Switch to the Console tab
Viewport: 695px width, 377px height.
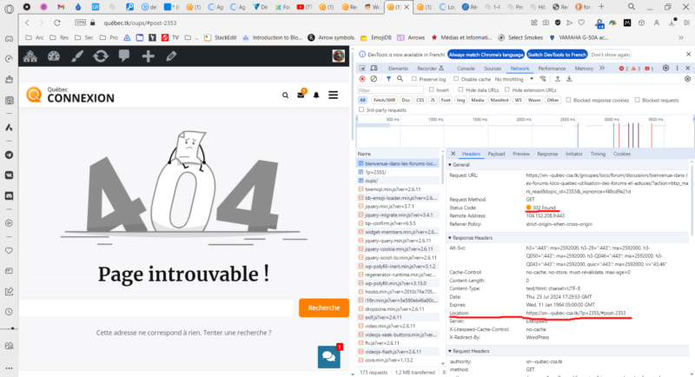[x=465, y=68]
